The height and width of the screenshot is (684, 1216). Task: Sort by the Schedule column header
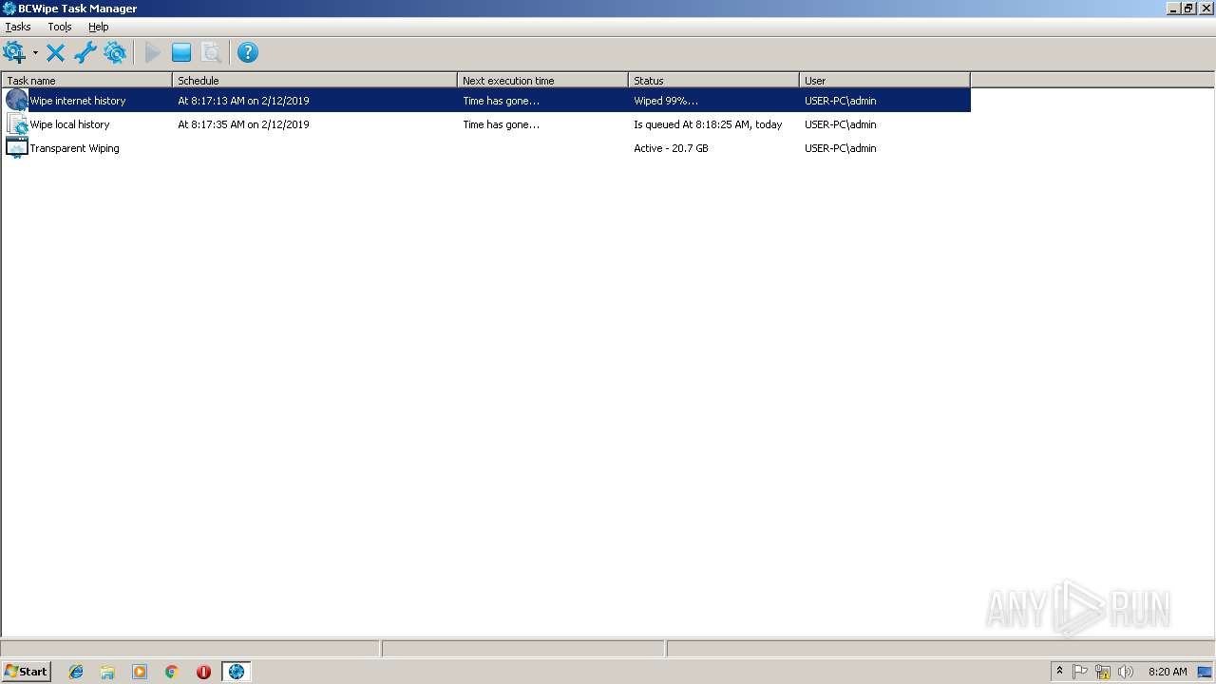coord(314,81)
